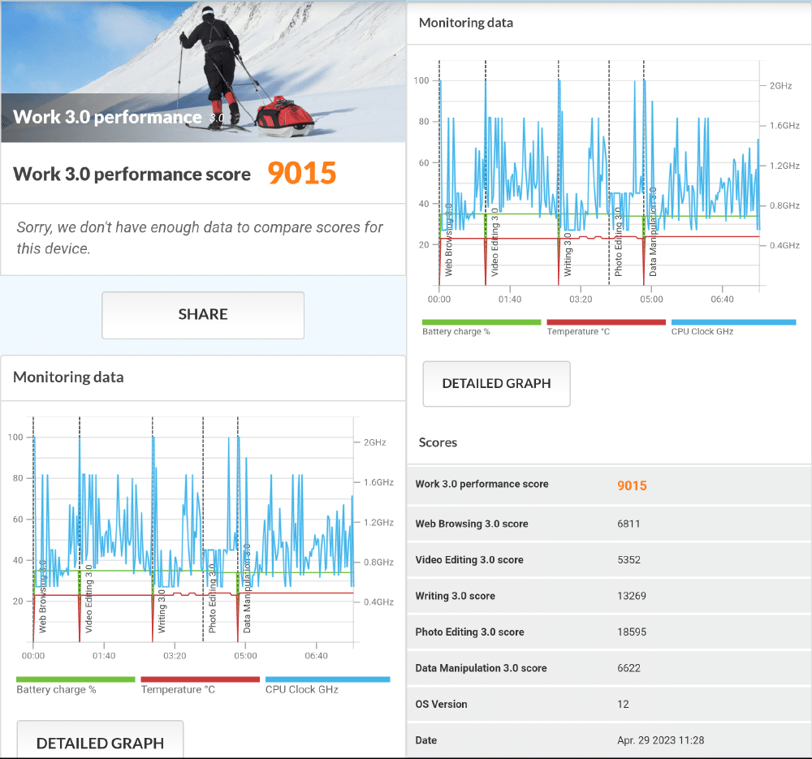The image size is (812, 759).
Task: Click the CPU Clock GHz legend below SHARE
Action: 302,689
